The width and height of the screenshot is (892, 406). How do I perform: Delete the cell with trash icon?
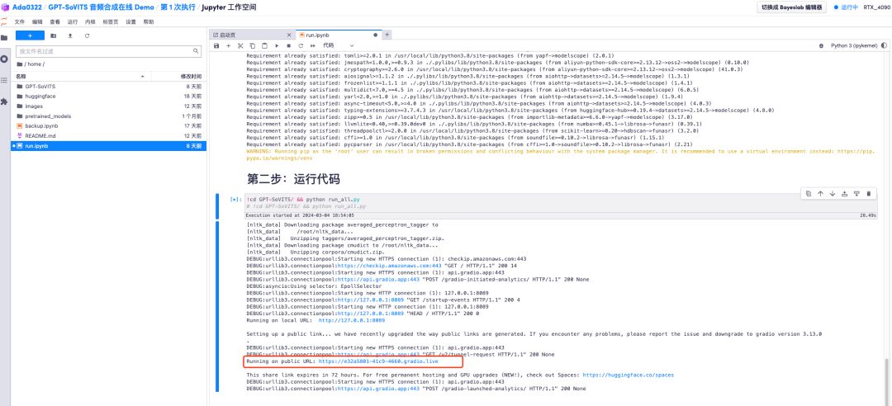click(868, 194)
